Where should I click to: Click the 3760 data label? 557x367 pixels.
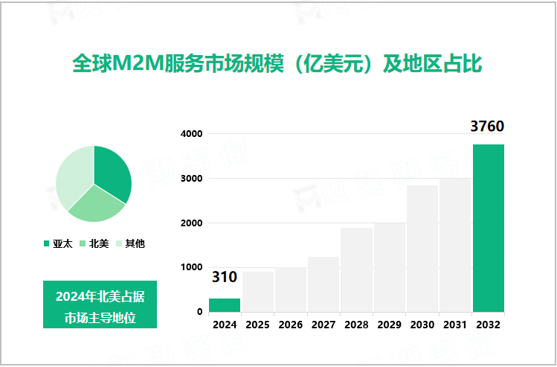(487, 127)
